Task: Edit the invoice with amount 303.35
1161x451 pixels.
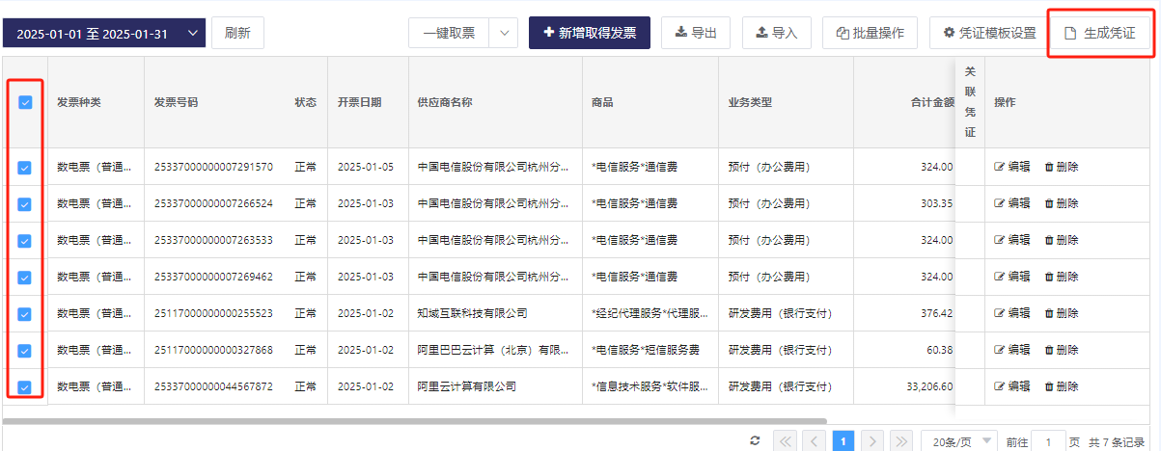Action: click(x=1012, y=203)
